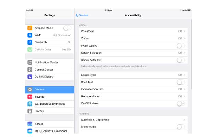Viewport: 213px width, 137px height.
Task: Tap the General gear icon
Action: 30,89
